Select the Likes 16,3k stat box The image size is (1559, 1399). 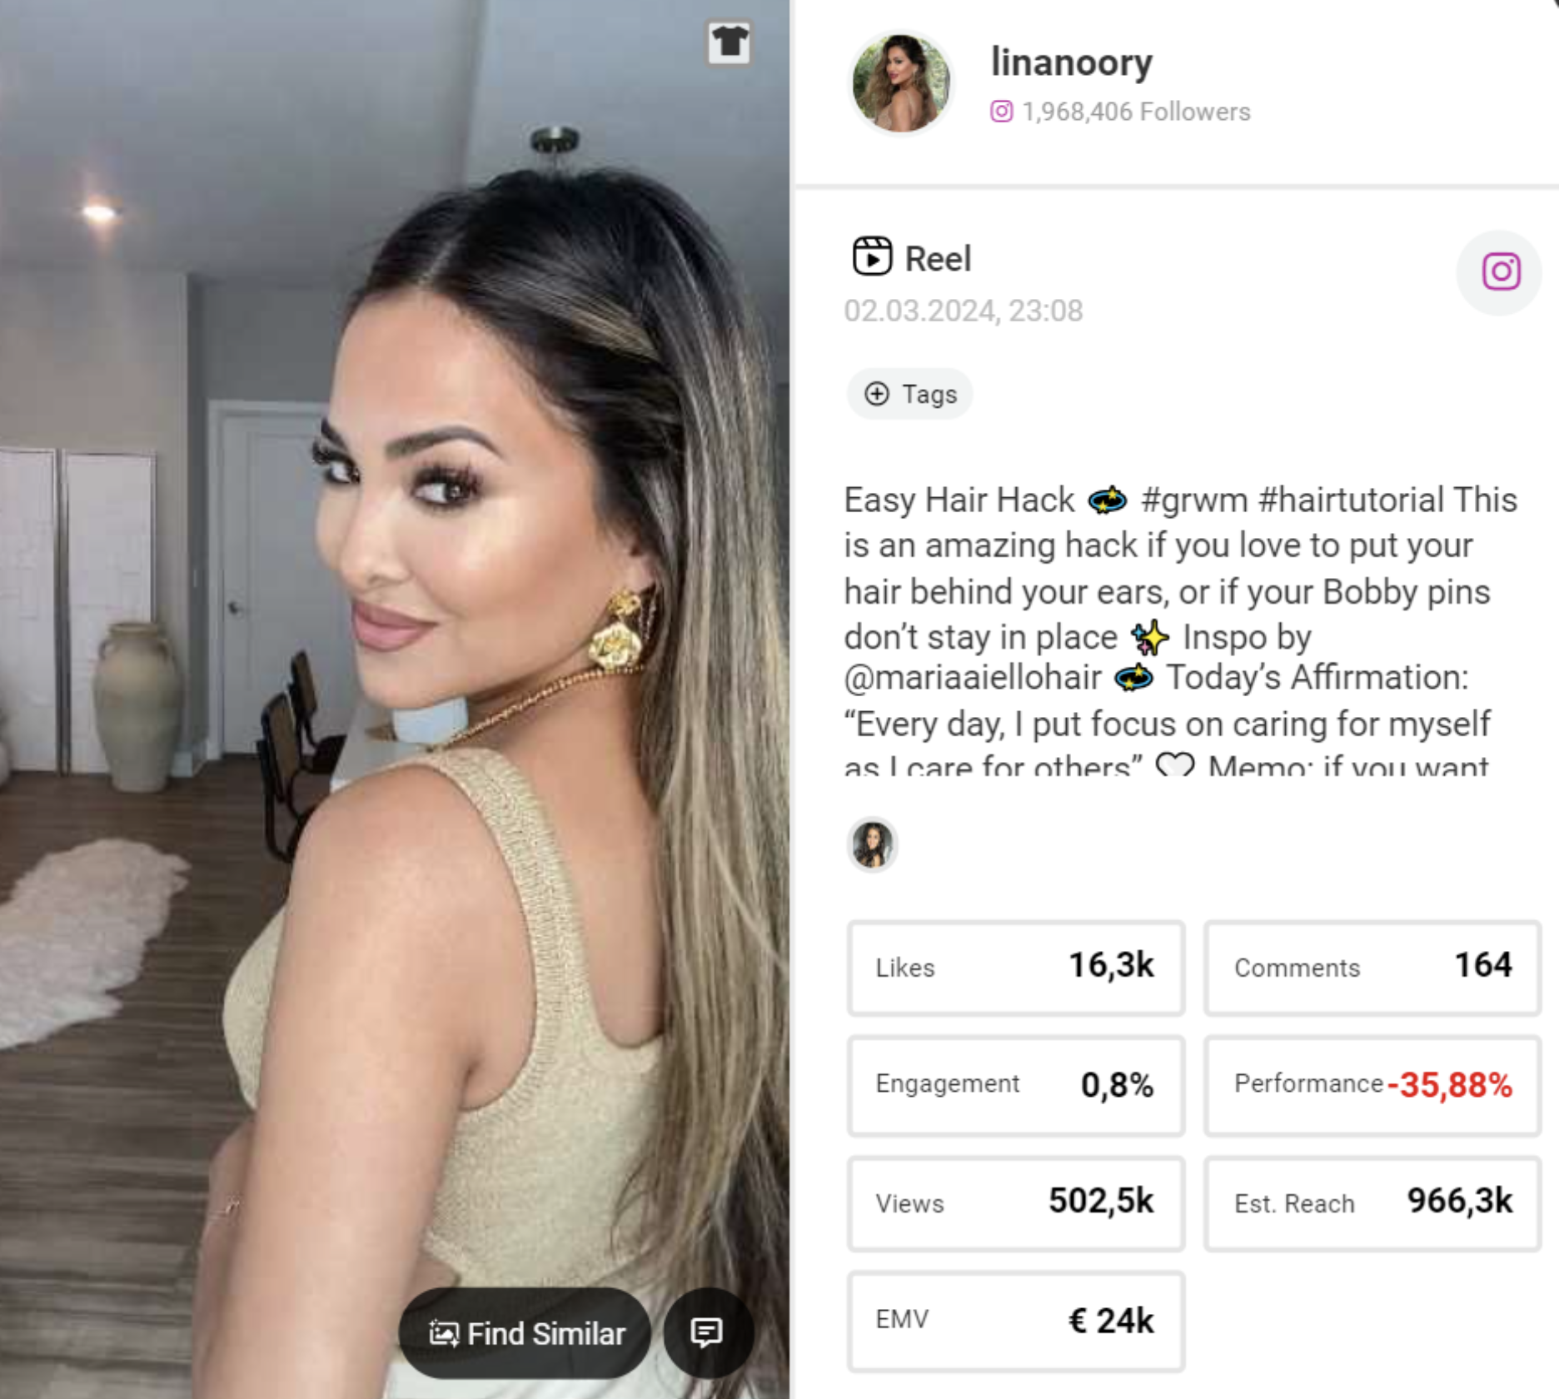point(1016,968)
